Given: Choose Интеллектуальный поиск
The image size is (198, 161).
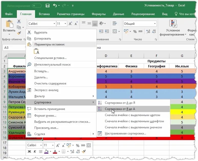Looking at the screenshot, I should [x=61, y=65].
